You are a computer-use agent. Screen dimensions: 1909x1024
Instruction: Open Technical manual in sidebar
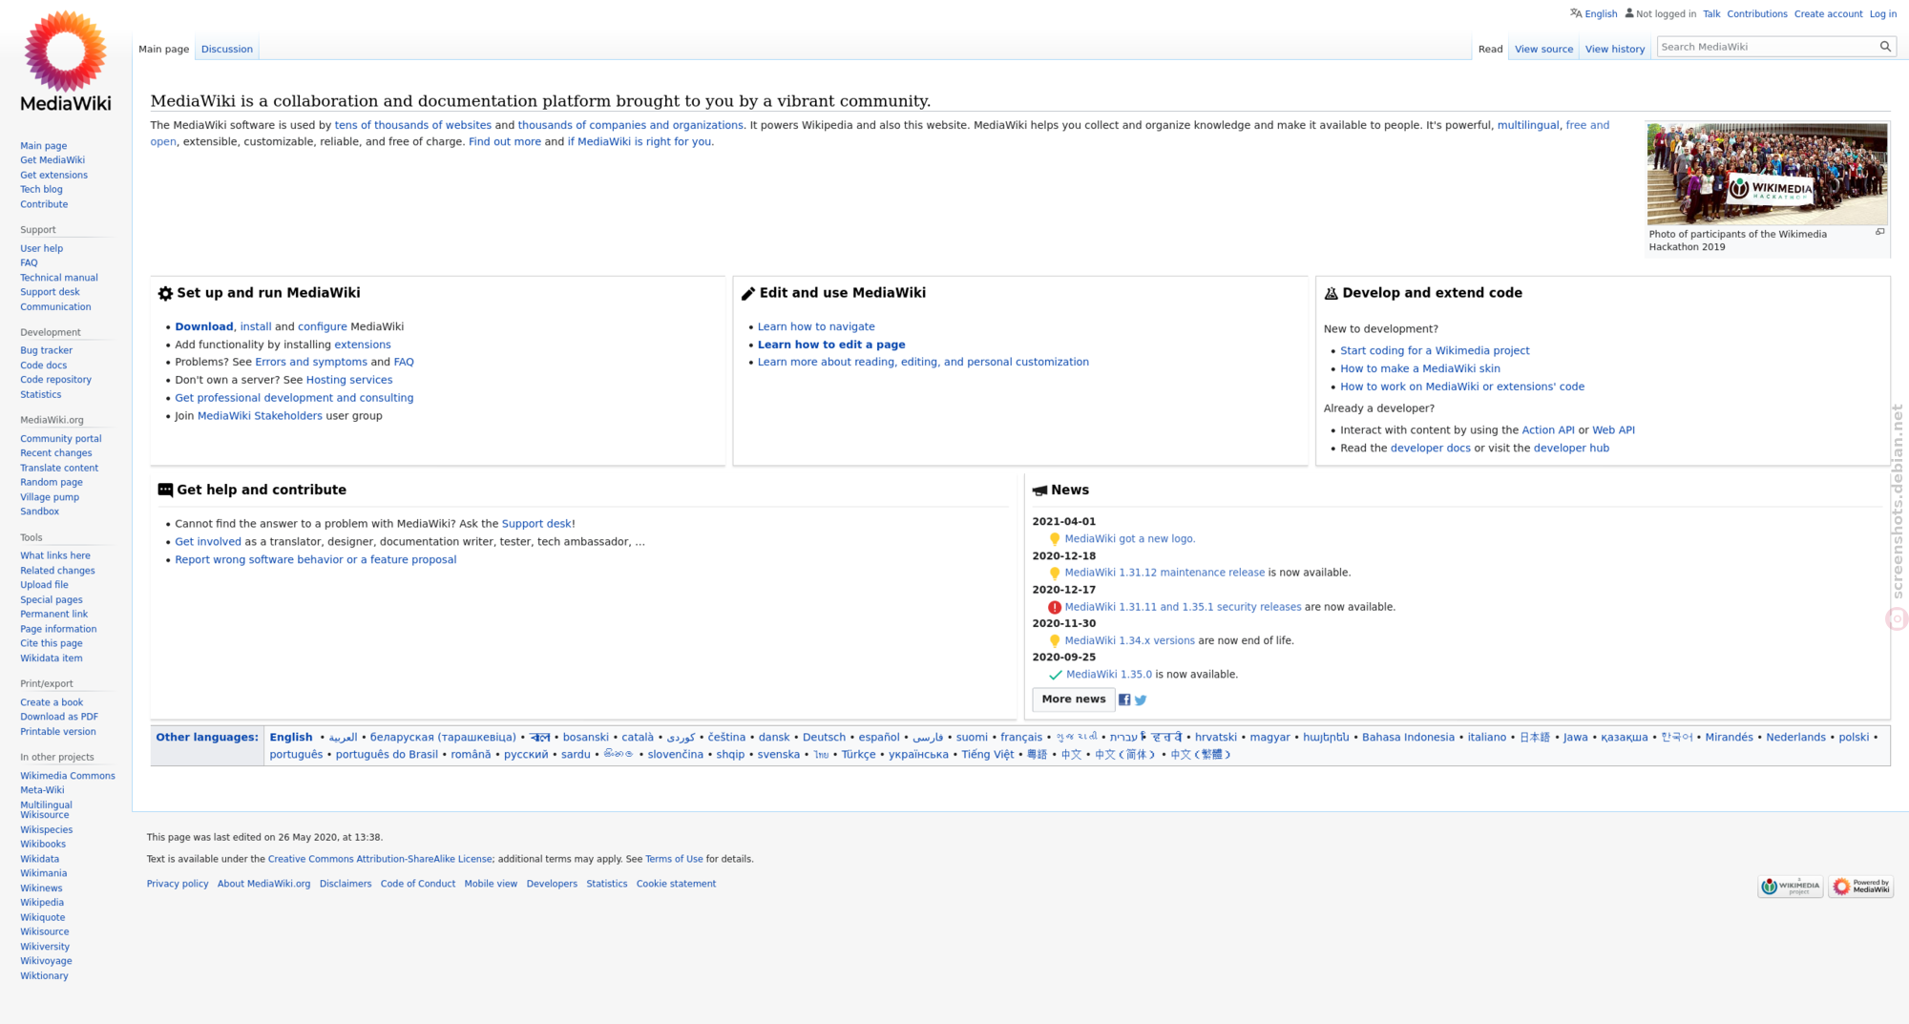[59, 278]
